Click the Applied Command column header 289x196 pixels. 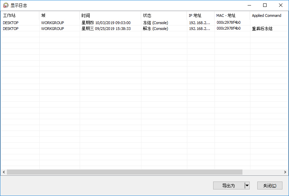click(268, 16)
